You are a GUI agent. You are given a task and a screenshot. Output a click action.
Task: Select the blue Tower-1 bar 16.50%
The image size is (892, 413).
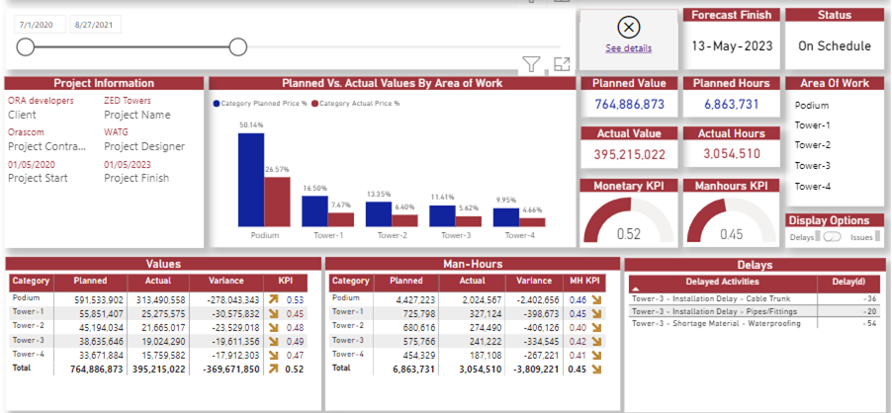click(x=314, y=211)
